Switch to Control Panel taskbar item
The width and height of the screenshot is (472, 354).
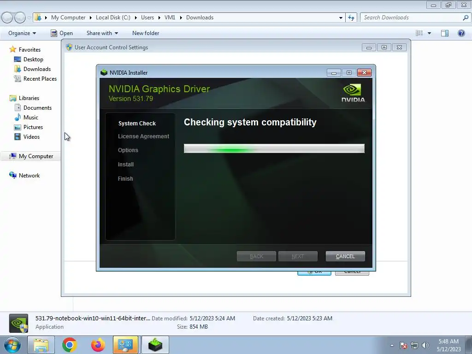(125, 345)
